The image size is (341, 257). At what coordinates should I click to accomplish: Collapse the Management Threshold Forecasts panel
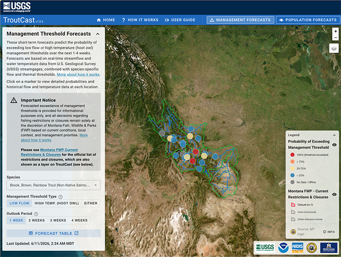(x=98, y=34)
